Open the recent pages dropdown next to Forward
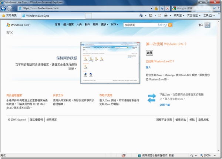 pyautogui.click(x=14, y=9)
